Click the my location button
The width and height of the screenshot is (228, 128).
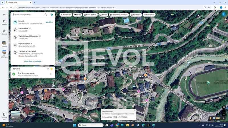click(x=224, y=107)
